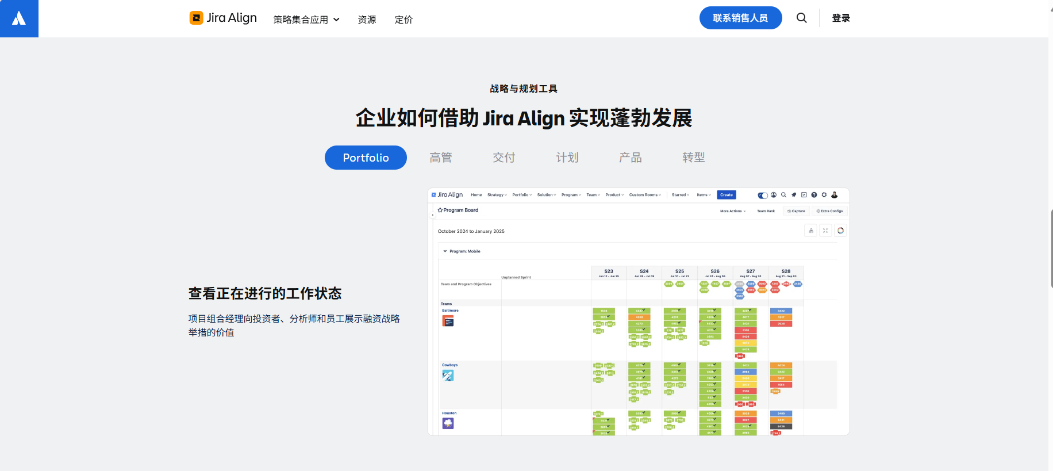The height and width of the screenshot is (471, 1053).
Task: Click Home in the app navbar
Action: [x=476, y=195]
